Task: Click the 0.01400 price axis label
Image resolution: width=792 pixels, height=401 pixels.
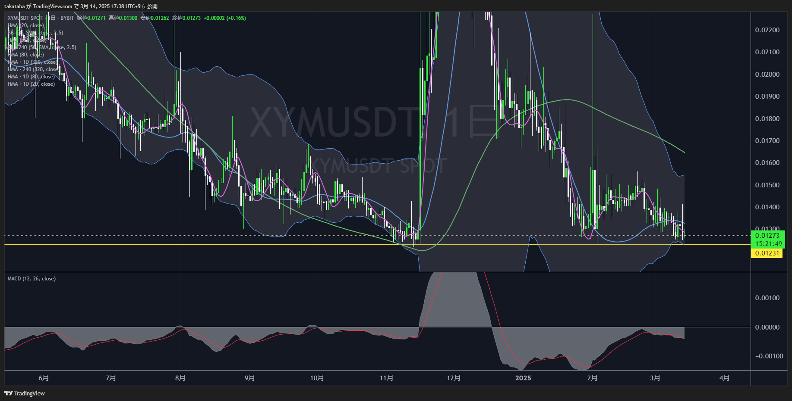Action: pos(767,207)
